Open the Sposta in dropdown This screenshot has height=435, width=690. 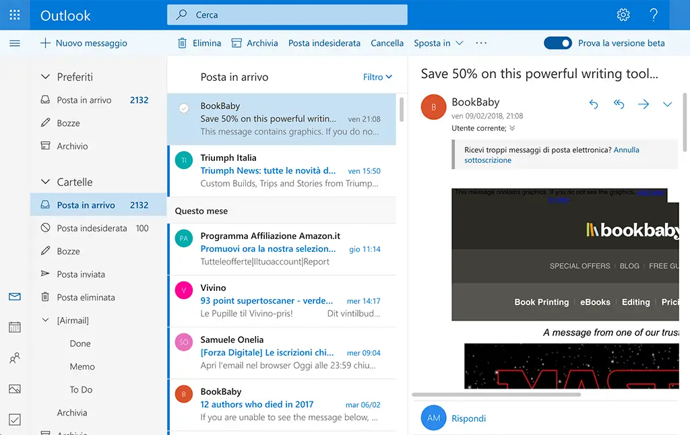coord(438,43)
